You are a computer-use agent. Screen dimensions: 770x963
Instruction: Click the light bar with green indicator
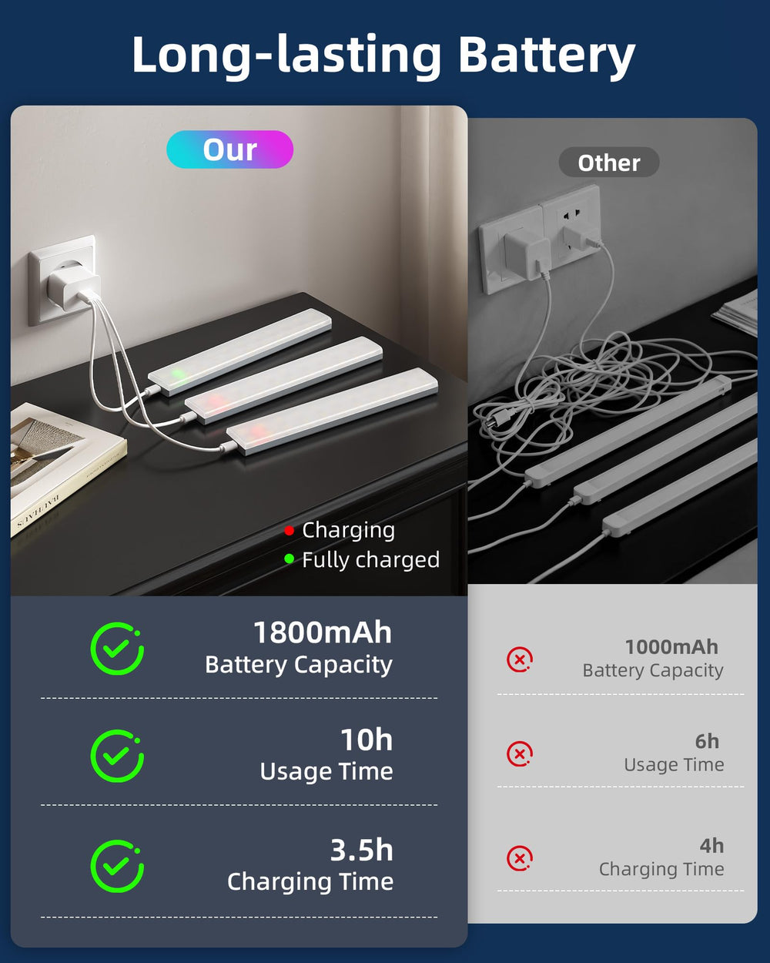click(x=239, y=352)
